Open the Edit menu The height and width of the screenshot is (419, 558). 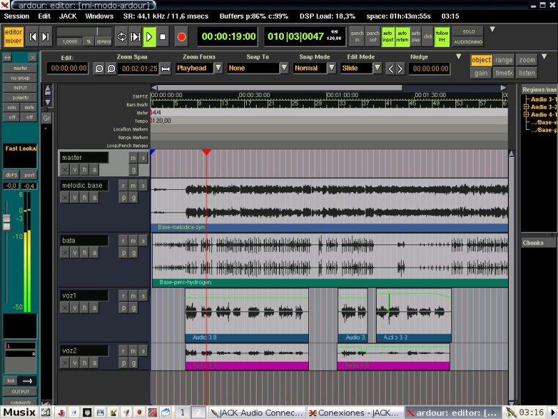(44, 16)
